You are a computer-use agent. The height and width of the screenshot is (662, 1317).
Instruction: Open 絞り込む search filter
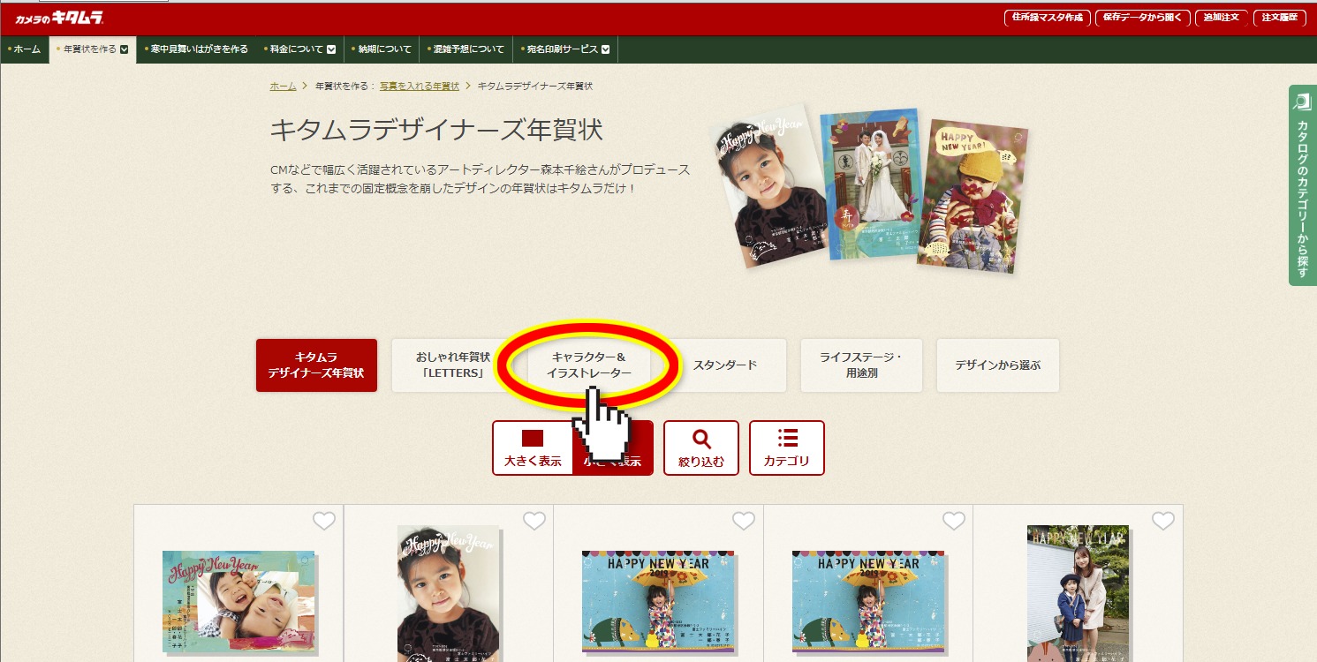tap(701, 448)
